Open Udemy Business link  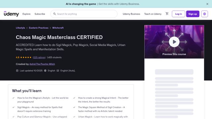[x=132, y=14]
